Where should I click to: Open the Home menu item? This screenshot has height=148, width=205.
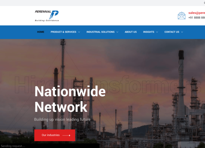41,32
